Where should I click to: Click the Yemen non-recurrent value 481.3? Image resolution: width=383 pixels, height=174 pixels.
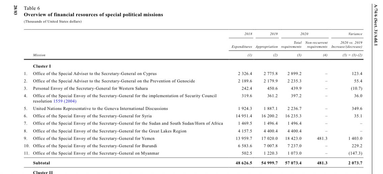(x=322, y=138)
